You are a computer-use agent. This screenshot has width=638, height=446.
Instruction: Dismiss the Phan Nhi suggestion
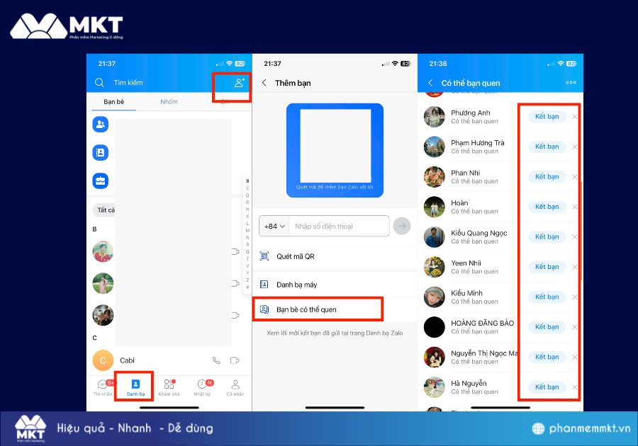tap(574, 177)
